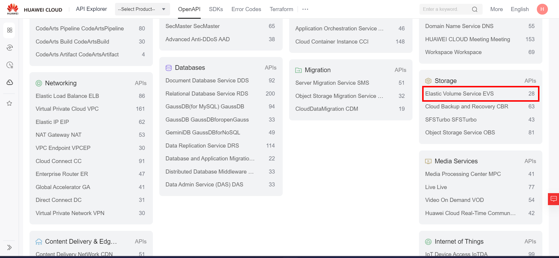
Task: Click the search magnifier icon
Action: pyautogui.click(x=475, y=9)
